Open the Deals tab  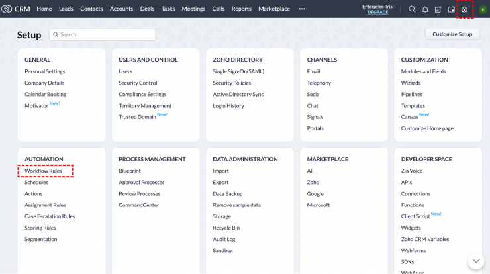[147, 9]
